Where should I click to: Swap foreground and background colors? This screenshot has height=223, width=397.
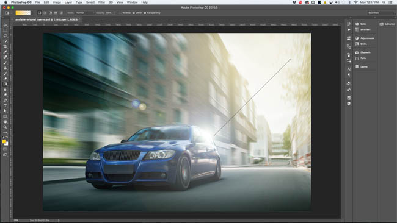7,138
